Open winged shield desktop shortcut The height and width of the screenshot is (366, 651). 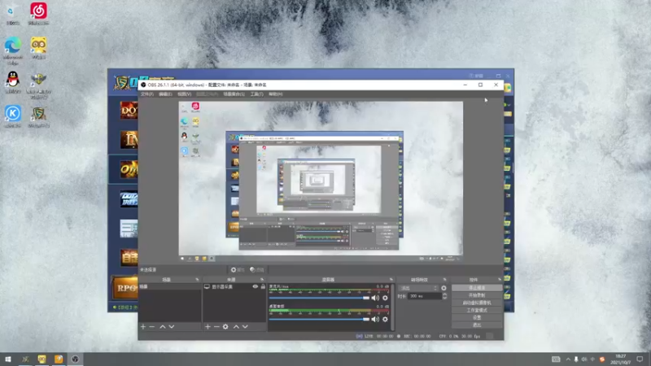pyautogui.click(x=38, y=85)
